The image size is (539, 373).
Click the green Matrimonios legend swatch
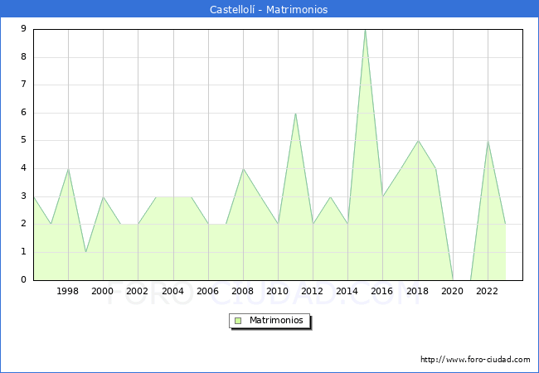point(238,320)
